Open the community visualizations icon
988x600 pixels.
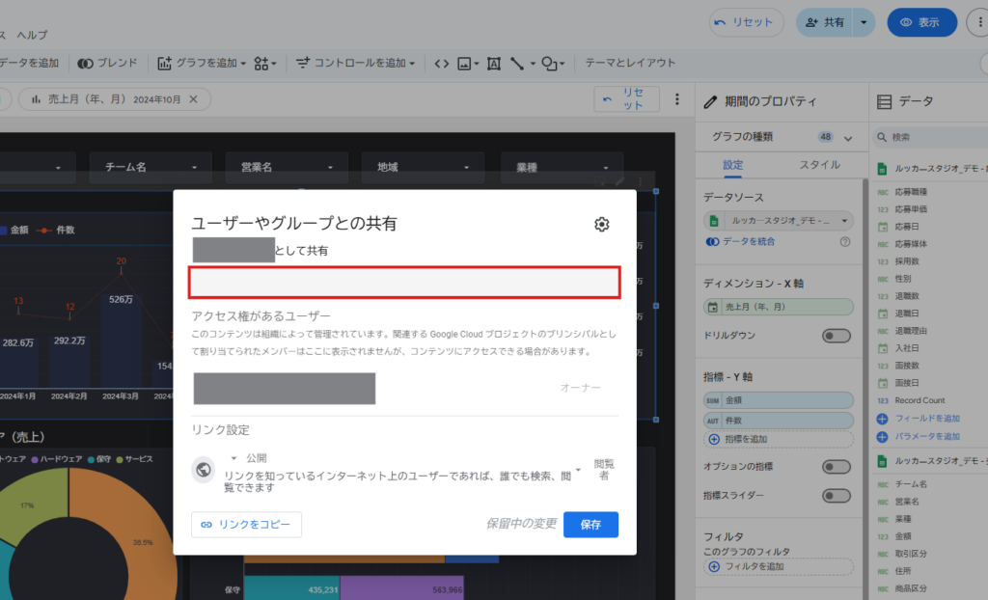pos(265,64)
